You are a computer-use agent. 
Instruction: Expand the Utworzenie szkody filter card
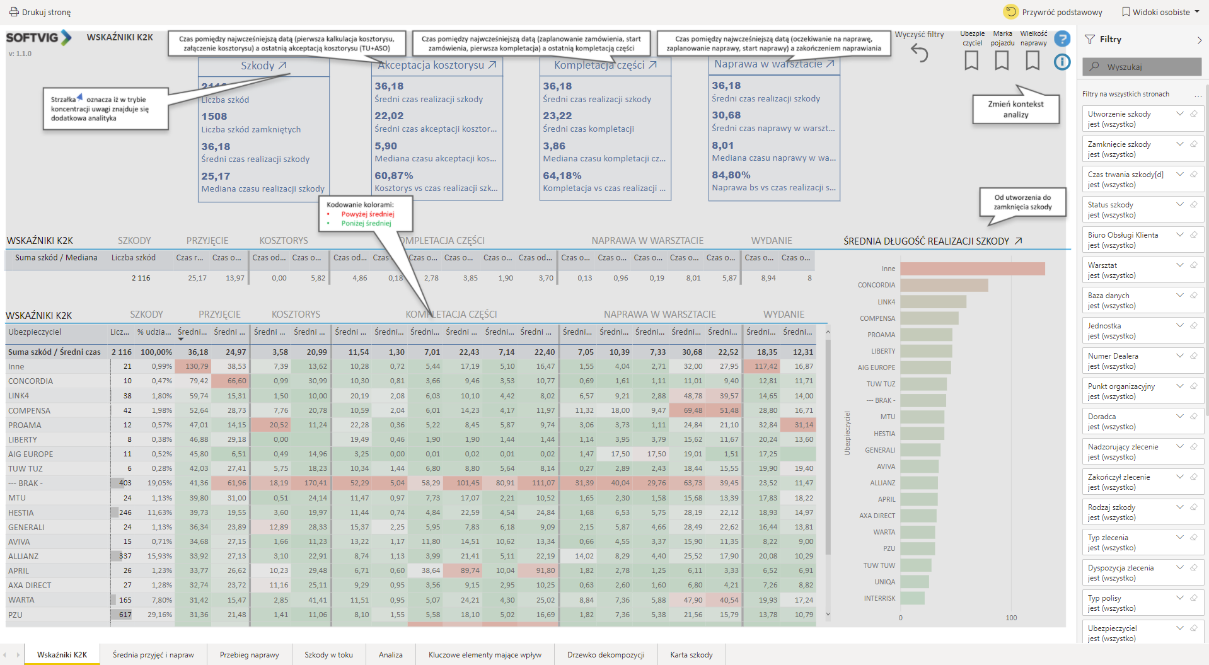coord(1179,114)
